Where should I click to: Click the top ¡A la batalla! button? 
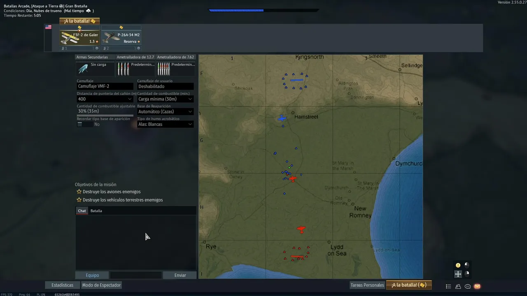tap(80, 21)
